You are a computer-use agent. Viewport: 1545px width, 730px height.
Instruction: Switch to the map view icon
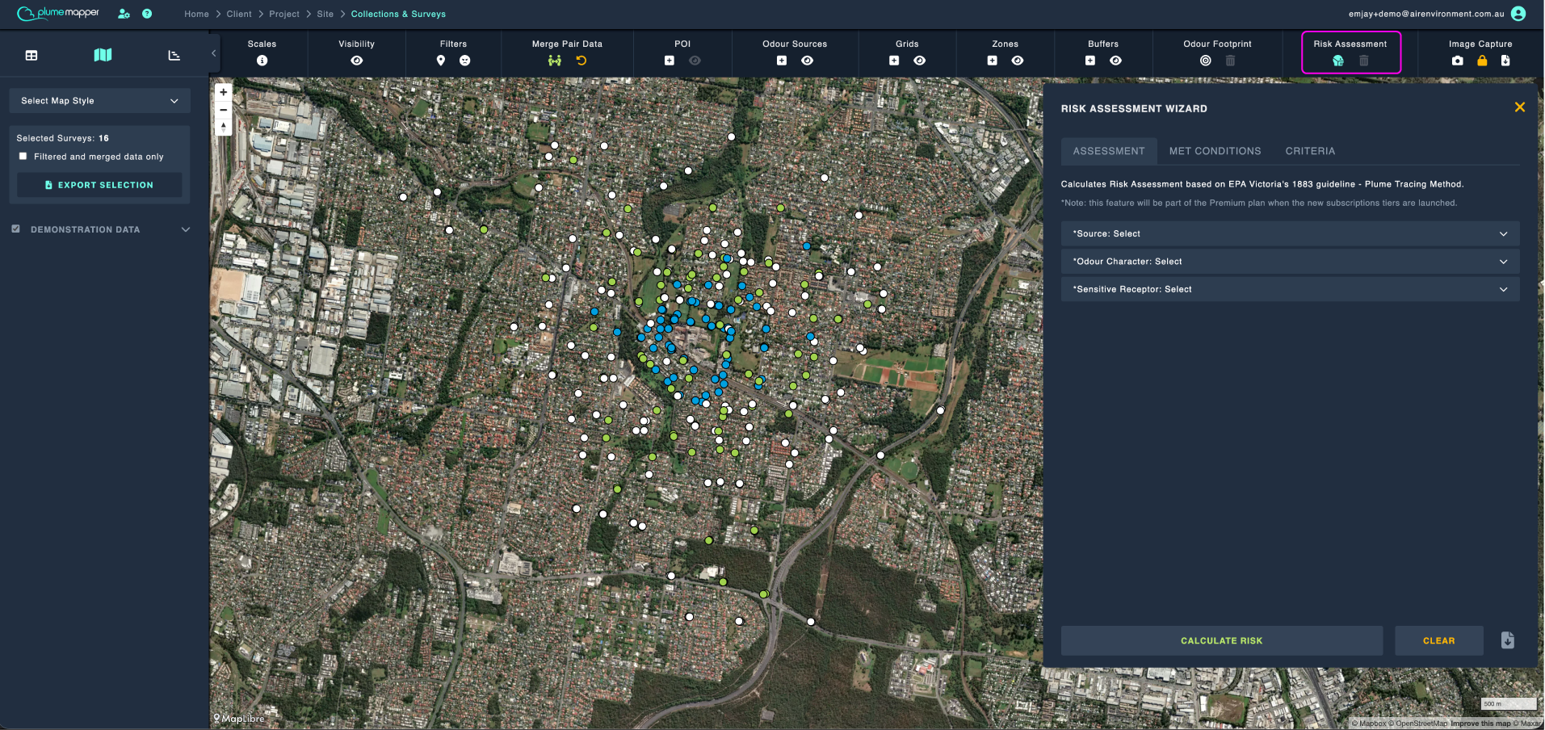(x=103, y=55)
